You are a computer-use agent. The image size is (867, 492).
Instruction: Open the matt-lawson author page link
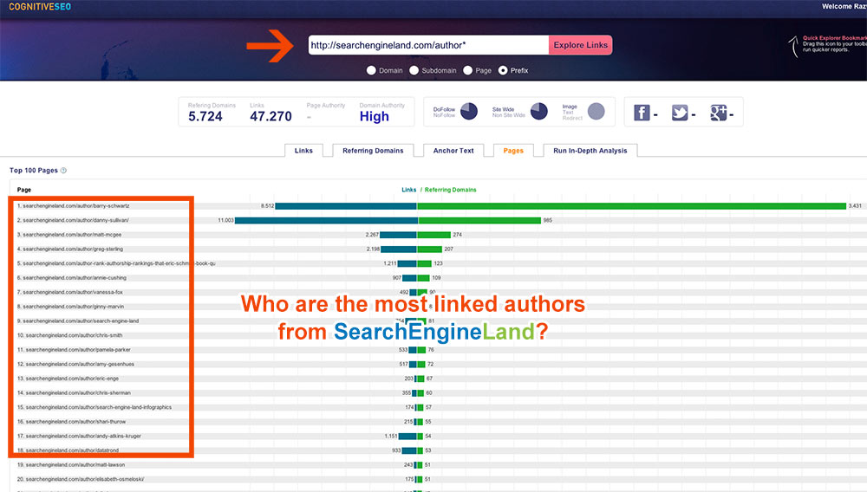(75, 463)
